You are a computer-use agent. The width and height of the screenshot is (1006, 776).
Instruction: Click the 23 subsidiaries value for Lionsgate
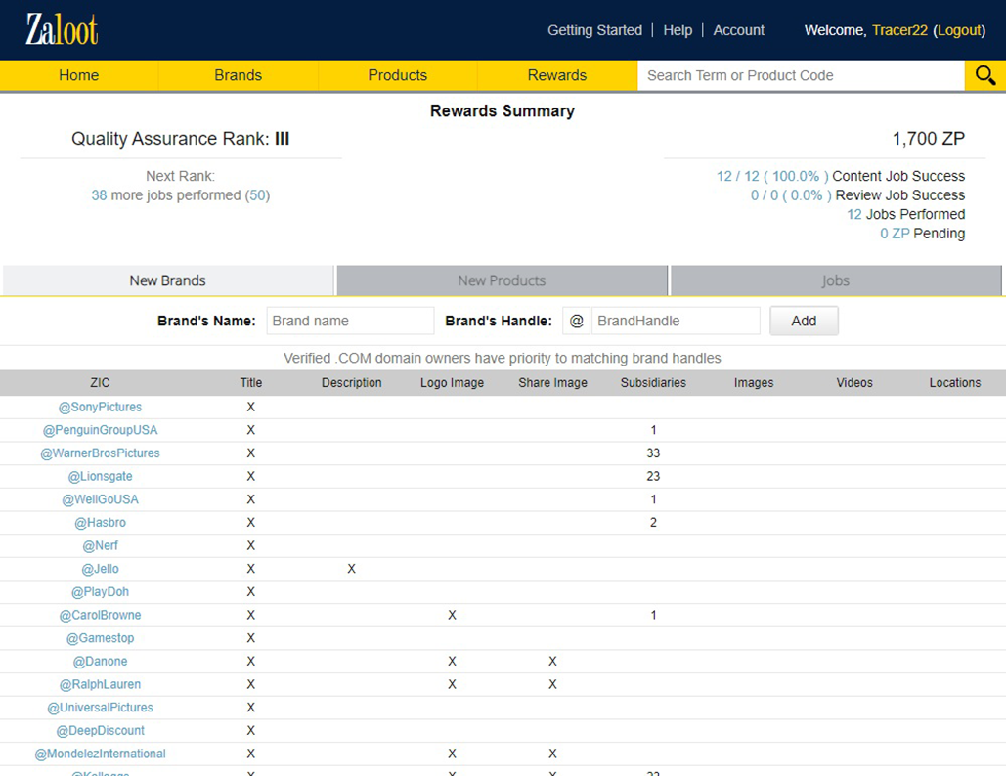653,477
